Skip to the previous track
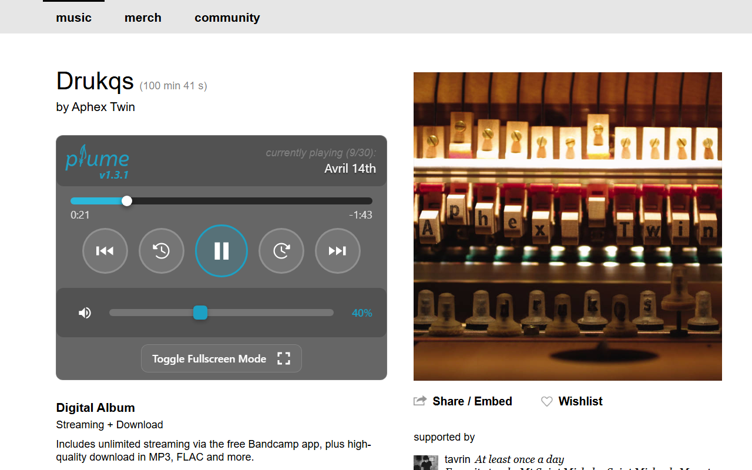Image resolution: width=752 pixels, height=470 pixels. (x=105, y=251)
